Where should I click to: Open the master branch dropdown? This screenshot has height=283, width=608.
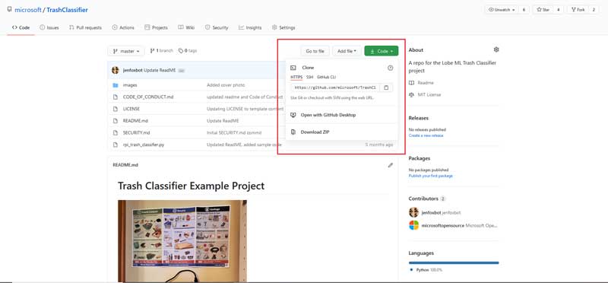pos(125,51)
